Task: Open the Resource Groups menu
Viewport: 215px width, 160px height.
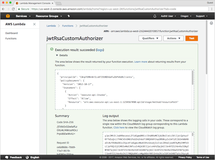Action: coord(49,16)
